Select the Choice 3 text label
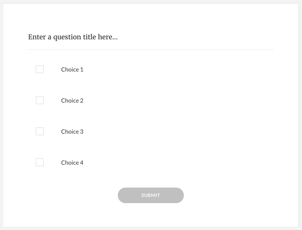The width and height of the screenshot is (302, 230). coord(72,132)
